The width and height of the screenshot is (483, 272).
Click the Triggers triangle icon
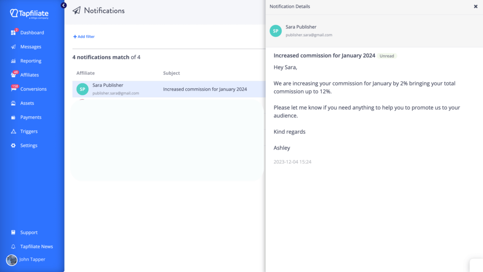pos(14,131)
